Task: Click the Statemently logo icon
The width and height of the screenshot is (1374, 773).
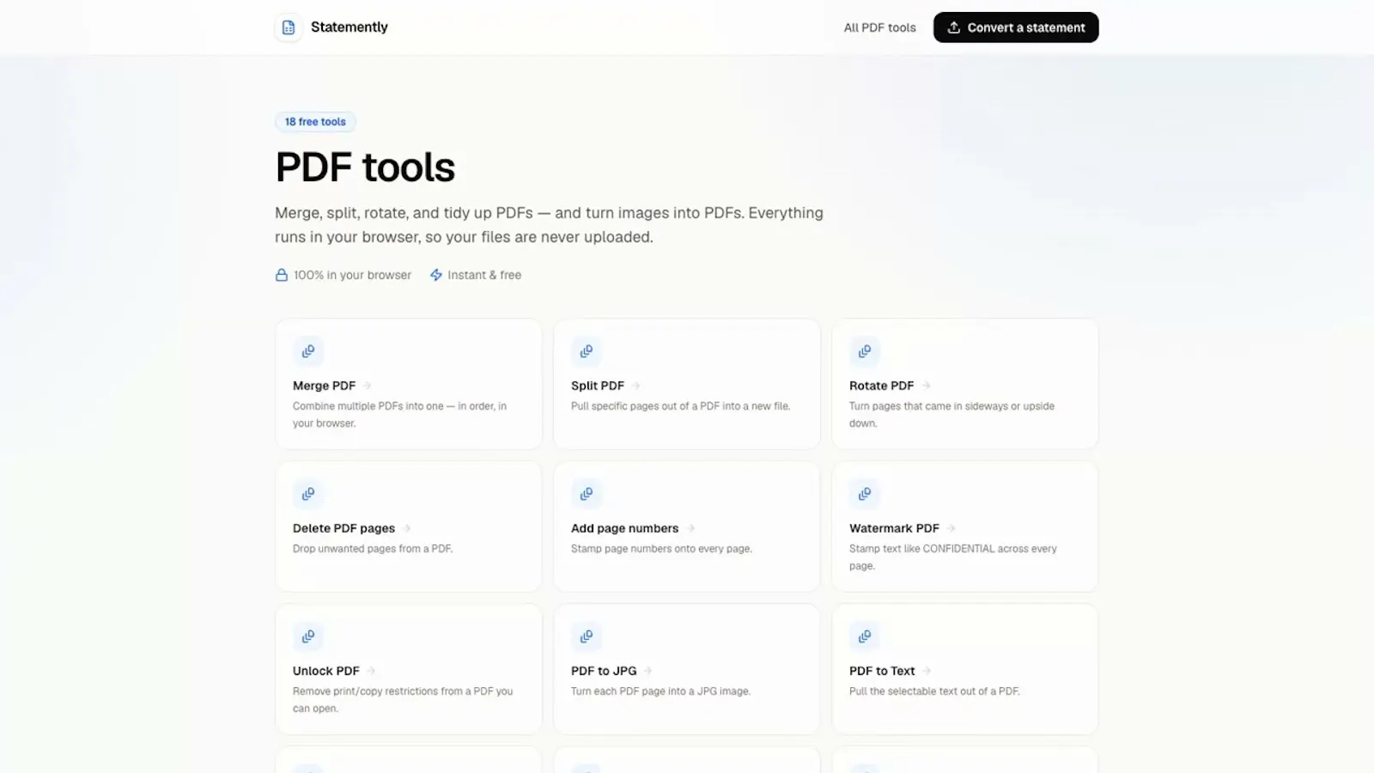Action: [x=289, y=27]
